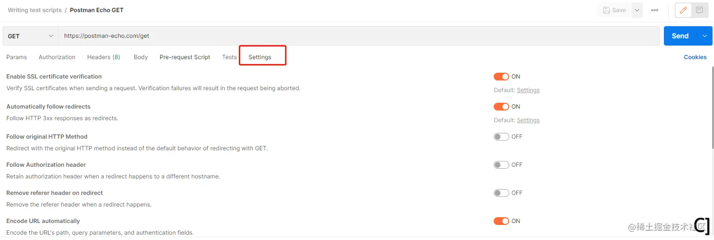Open the three-dots more actions menu
Viewport: 714px width, 240px height.
(x=655, y=10)
